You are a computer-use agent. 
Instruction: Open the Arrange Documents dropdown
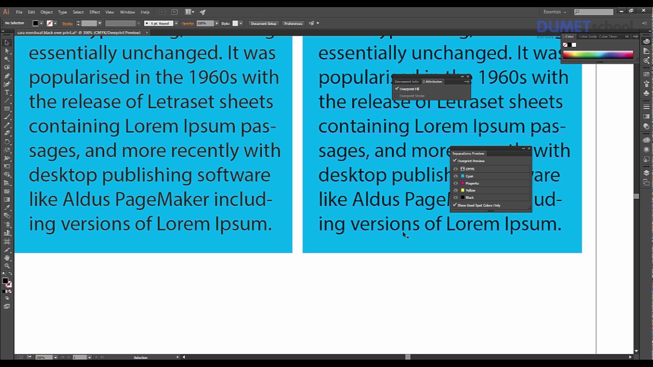pyautogui.click(x=190, y=12)
